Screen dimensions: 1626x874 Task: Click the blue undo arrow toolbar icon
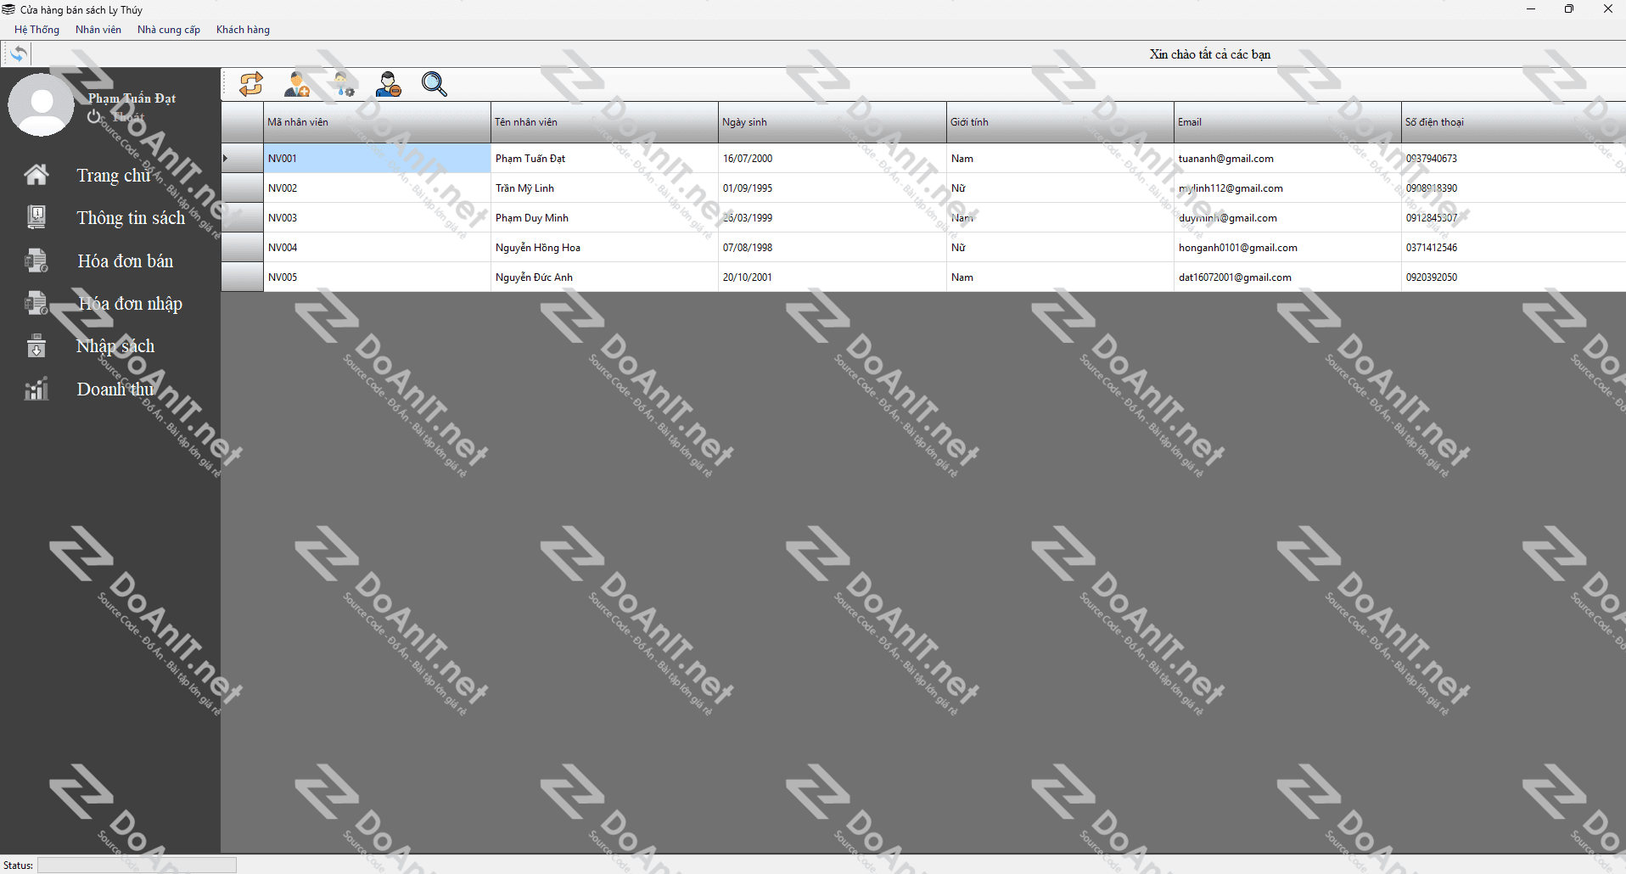point(18,53)
